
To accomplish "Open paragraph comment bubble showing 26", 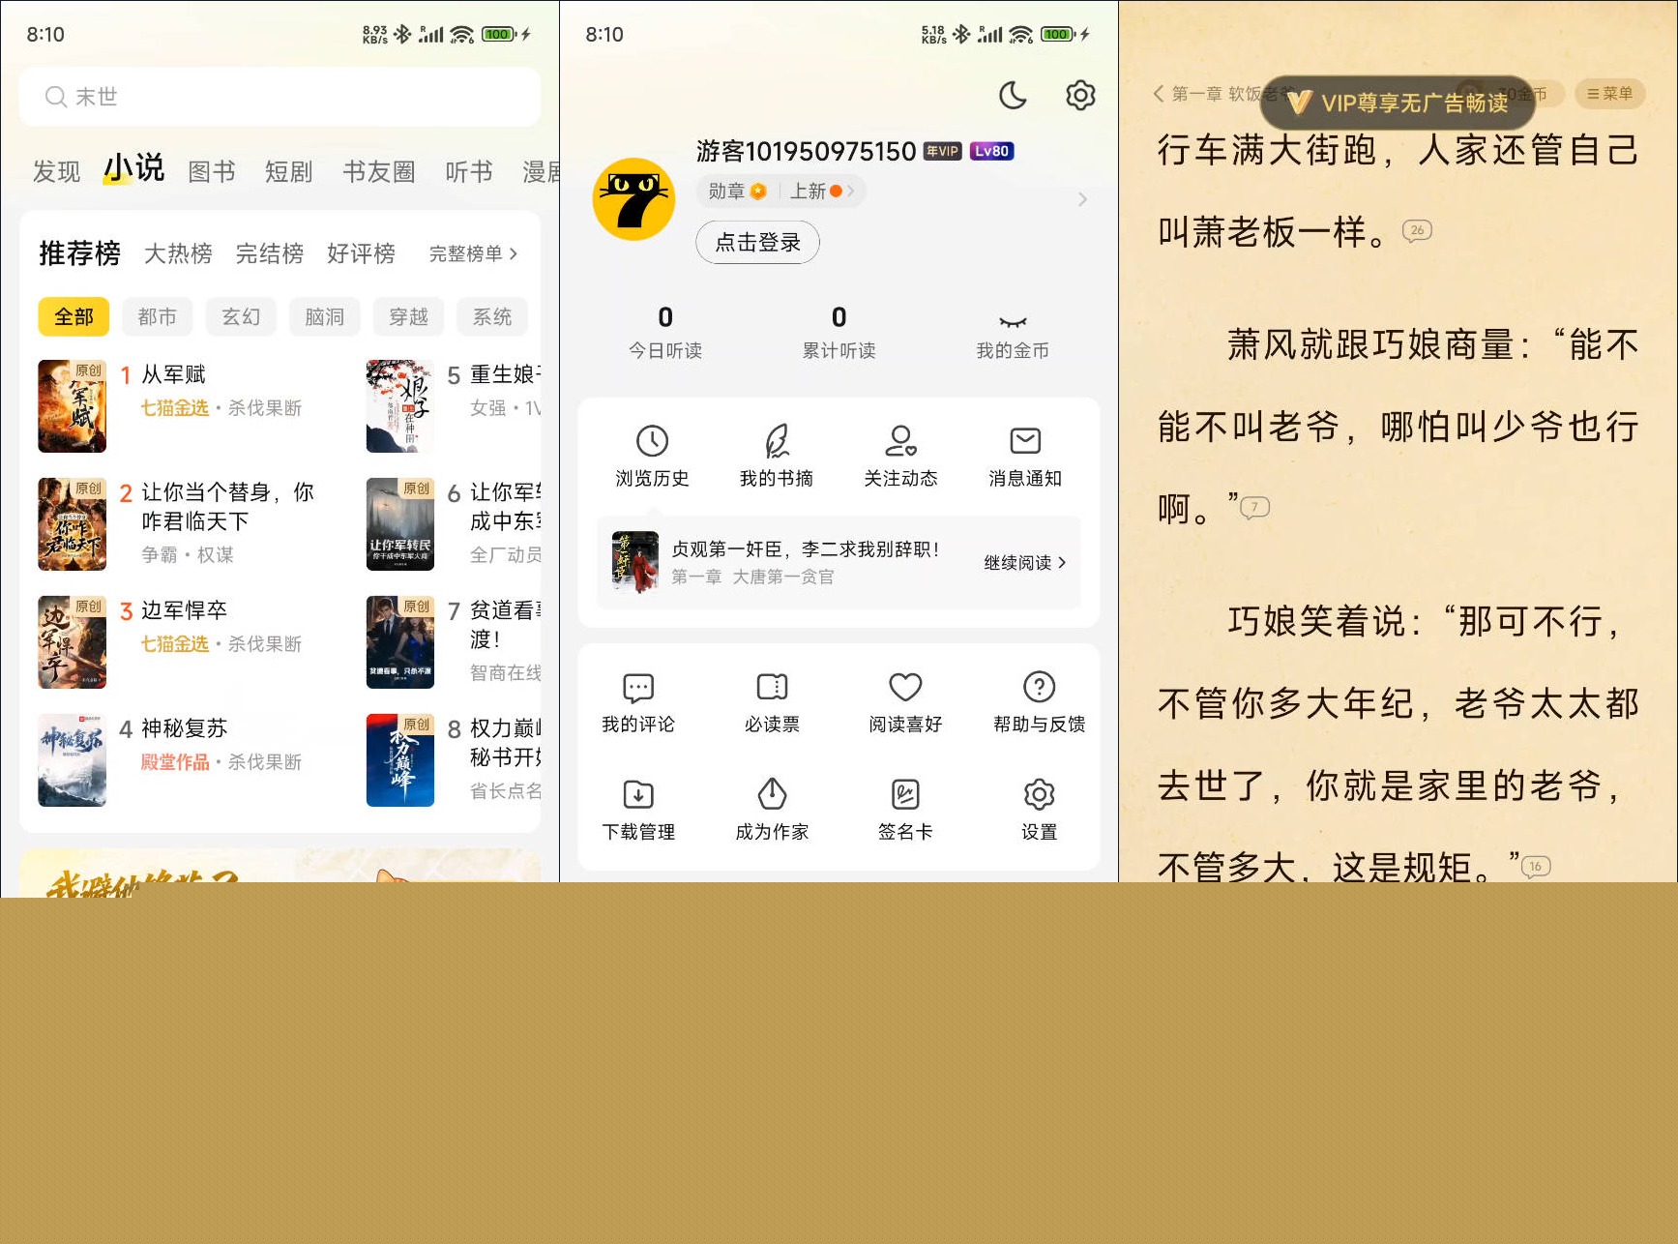I will pyautogui.click(x=1417, y=230).
